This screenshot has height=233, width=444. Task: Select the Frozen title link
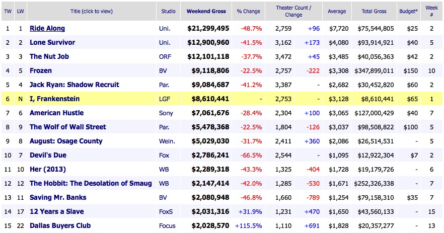click(x=41, y=71)
